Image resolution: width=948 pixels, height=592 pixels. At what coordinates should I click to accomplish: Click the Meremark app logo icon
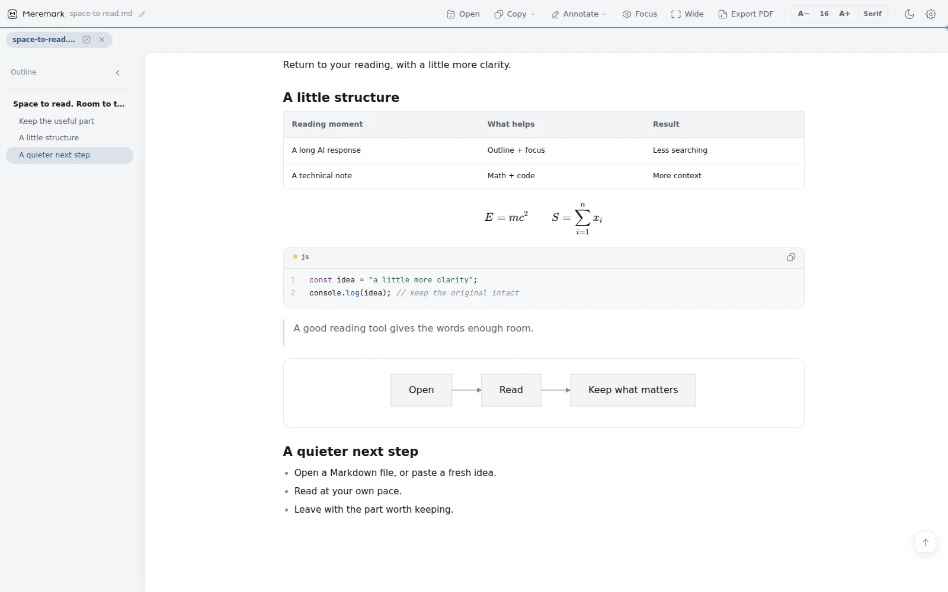coord(12,14)
